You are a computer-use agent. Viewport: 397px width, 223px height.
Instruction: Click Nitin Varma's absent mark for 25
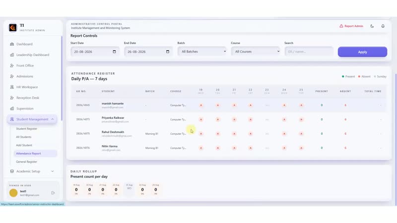click(x=301, y=148)
